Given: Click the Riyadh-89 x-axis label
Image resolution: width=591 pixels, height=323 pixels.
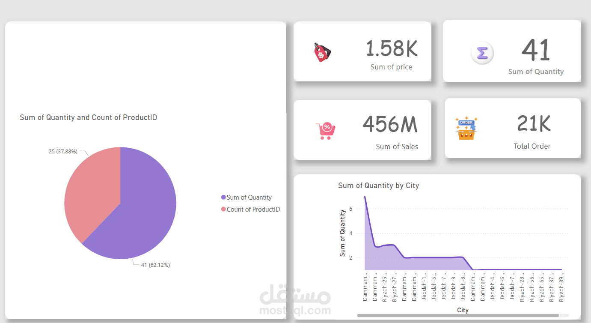Looking at the screenshot, I should click(x=561, y=288).
